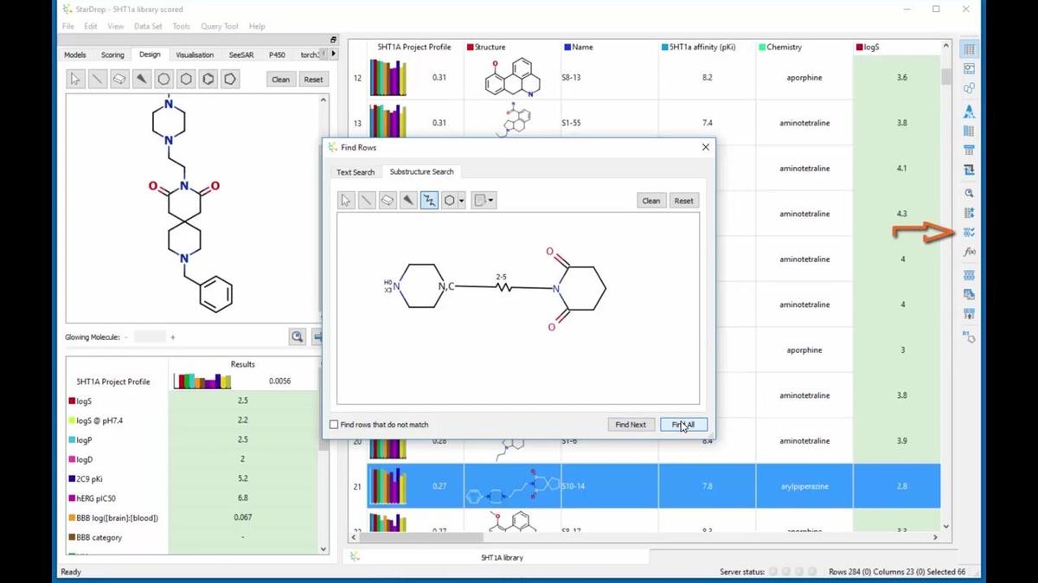Screen dimensions: 1038x583
Task: Select the eraser tool in Find Rows dialog
Action: (x=387, y=200)
